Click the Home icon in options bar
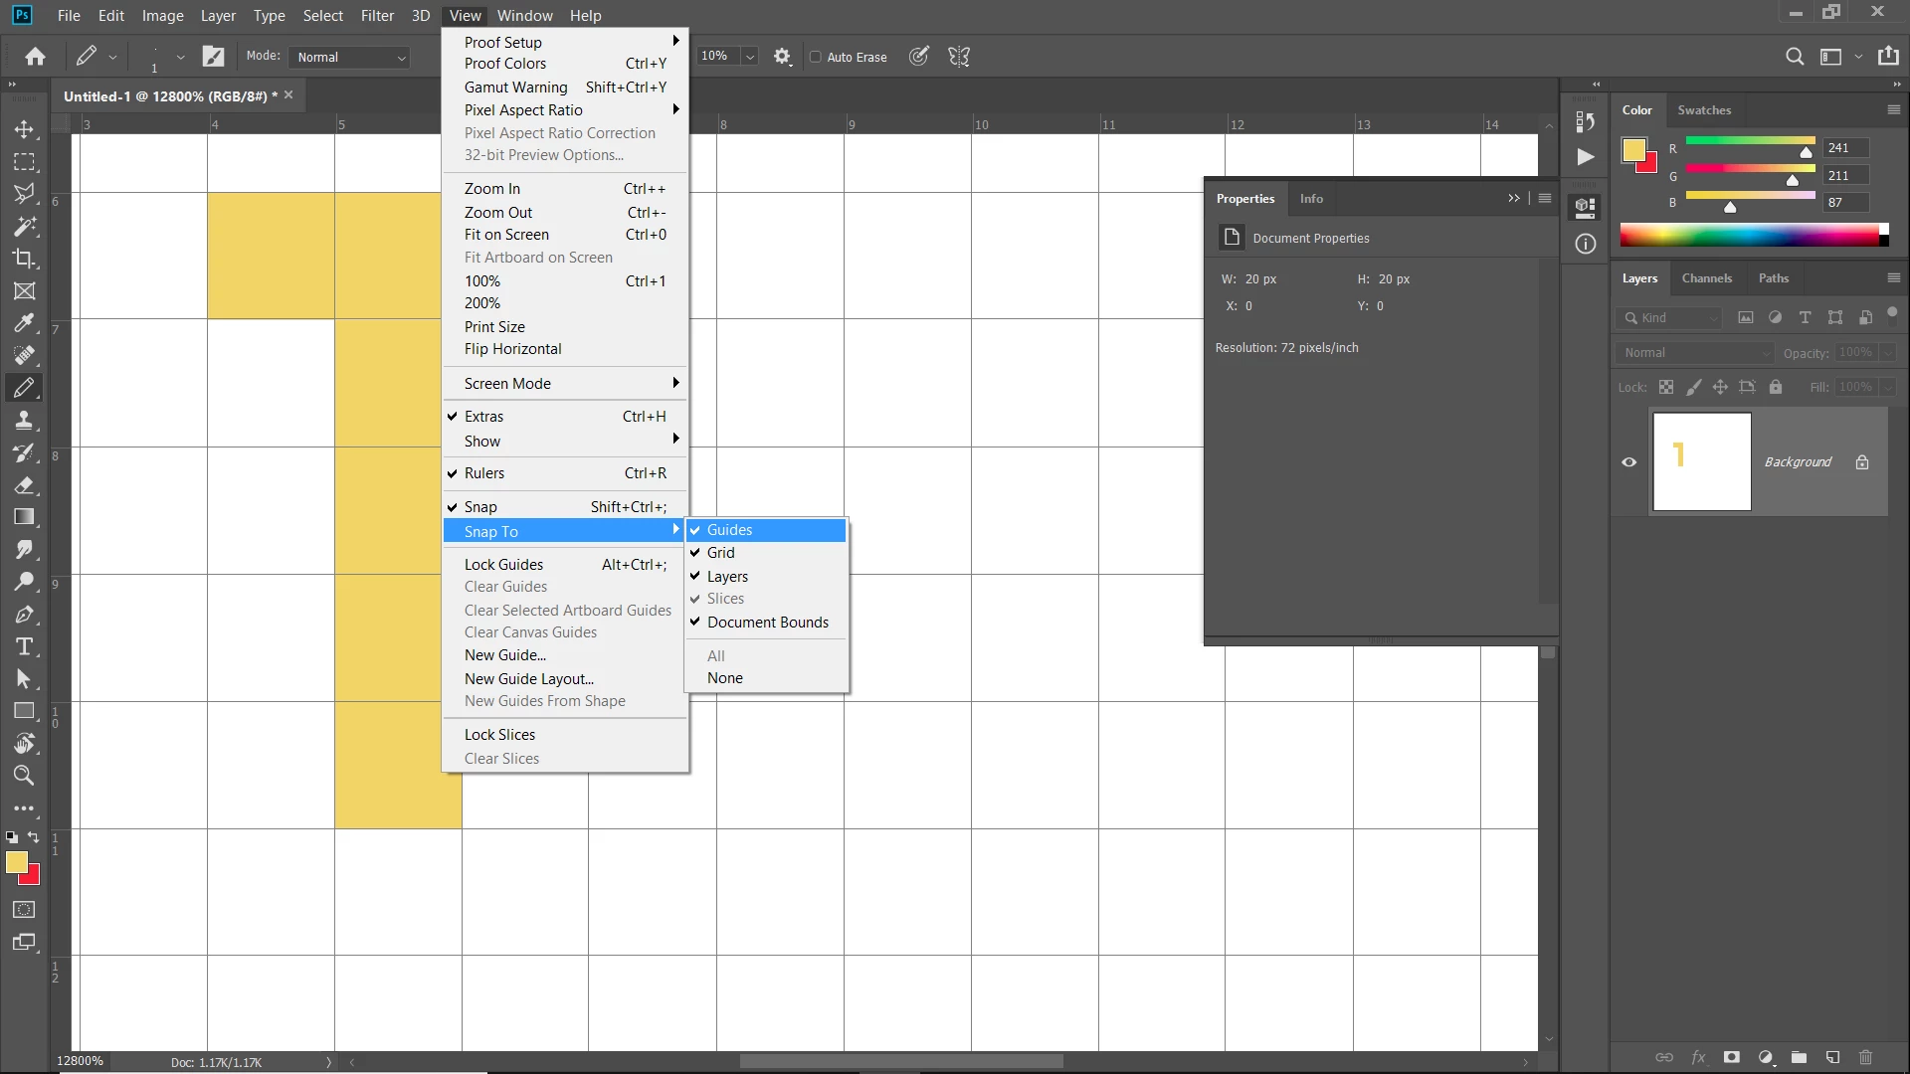The height and width of the screenshot is (1074, 1910). [36, 57]
